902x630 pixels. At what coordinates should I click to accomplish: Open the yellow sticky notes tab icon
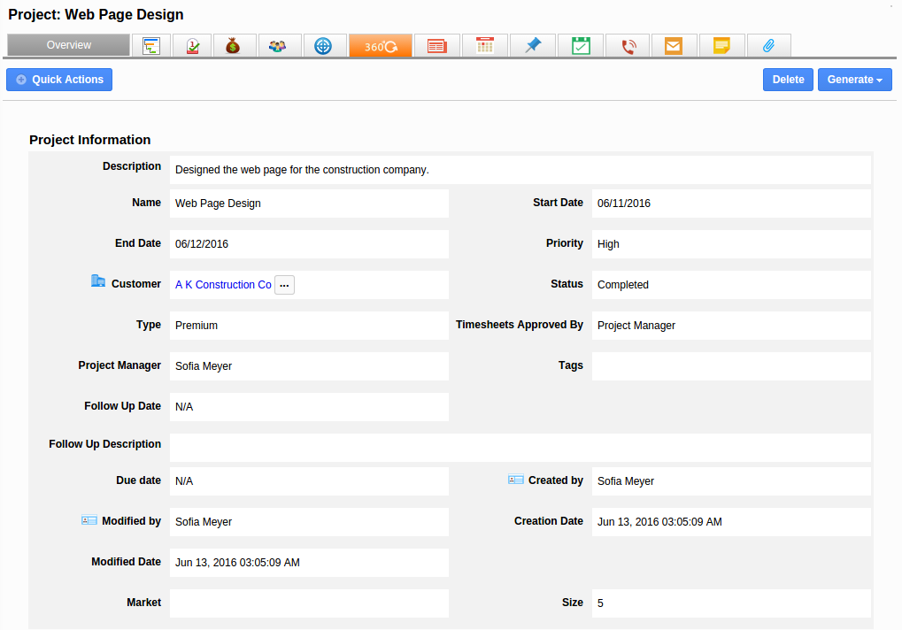pos(721,45)
